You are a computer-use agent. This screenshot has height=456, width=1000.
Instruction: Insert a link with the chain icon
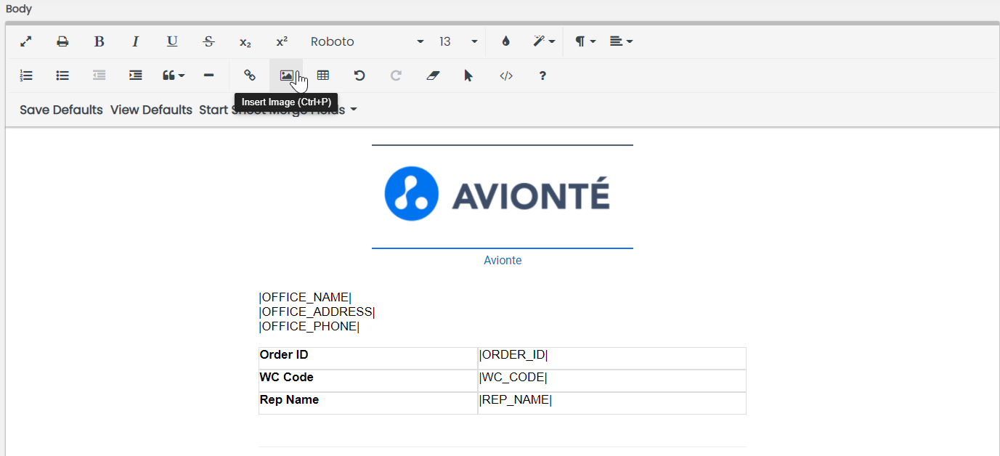point(250,76)
